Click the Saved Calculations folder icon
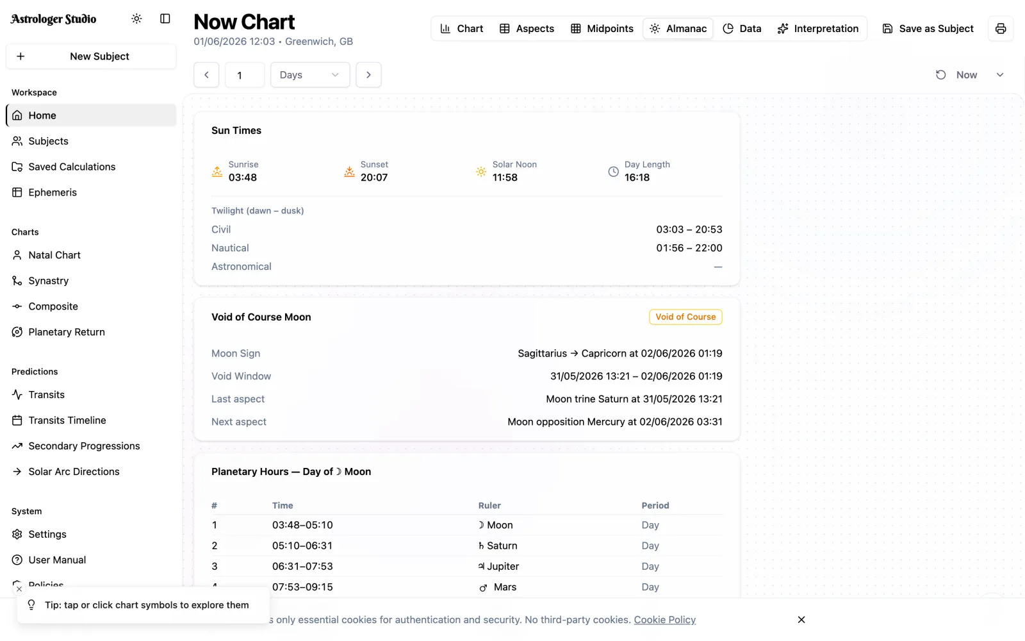Screen dimensions: 1025x641 17,167
